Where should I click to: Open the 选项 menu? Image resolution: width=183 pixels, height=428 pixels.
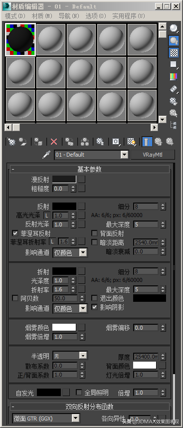pyautogui.click(x=96, y=16)
